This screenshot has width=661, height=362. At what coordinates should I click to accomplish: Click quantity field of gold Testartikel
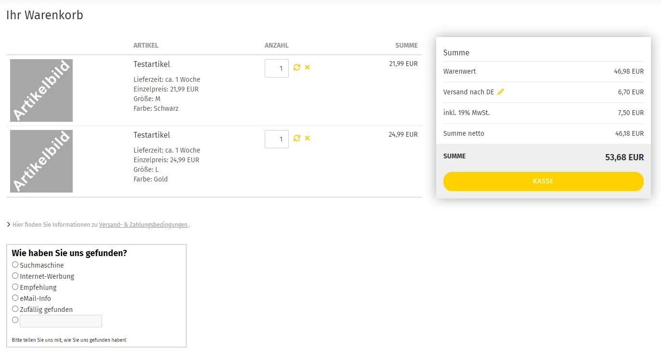point(277,139)
